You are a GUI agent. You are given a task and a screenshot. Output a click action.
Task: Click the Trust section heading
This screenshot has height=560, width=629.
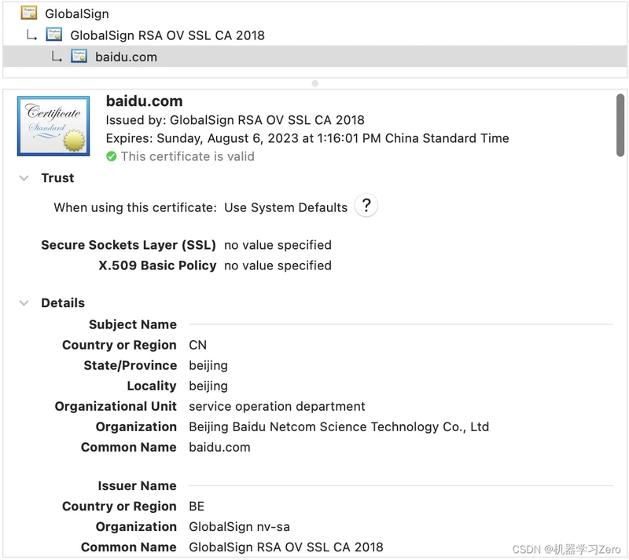pos(57,178)
